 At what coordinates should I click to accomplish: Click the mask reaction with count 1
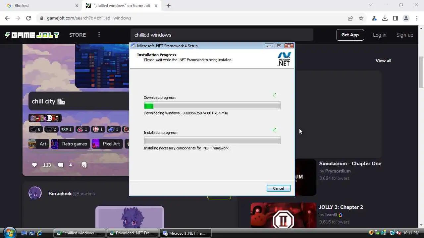tap(66, 129)
